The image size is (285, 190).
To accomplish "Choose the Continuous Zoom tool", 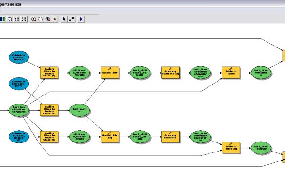I will click(x=48, y=19).
